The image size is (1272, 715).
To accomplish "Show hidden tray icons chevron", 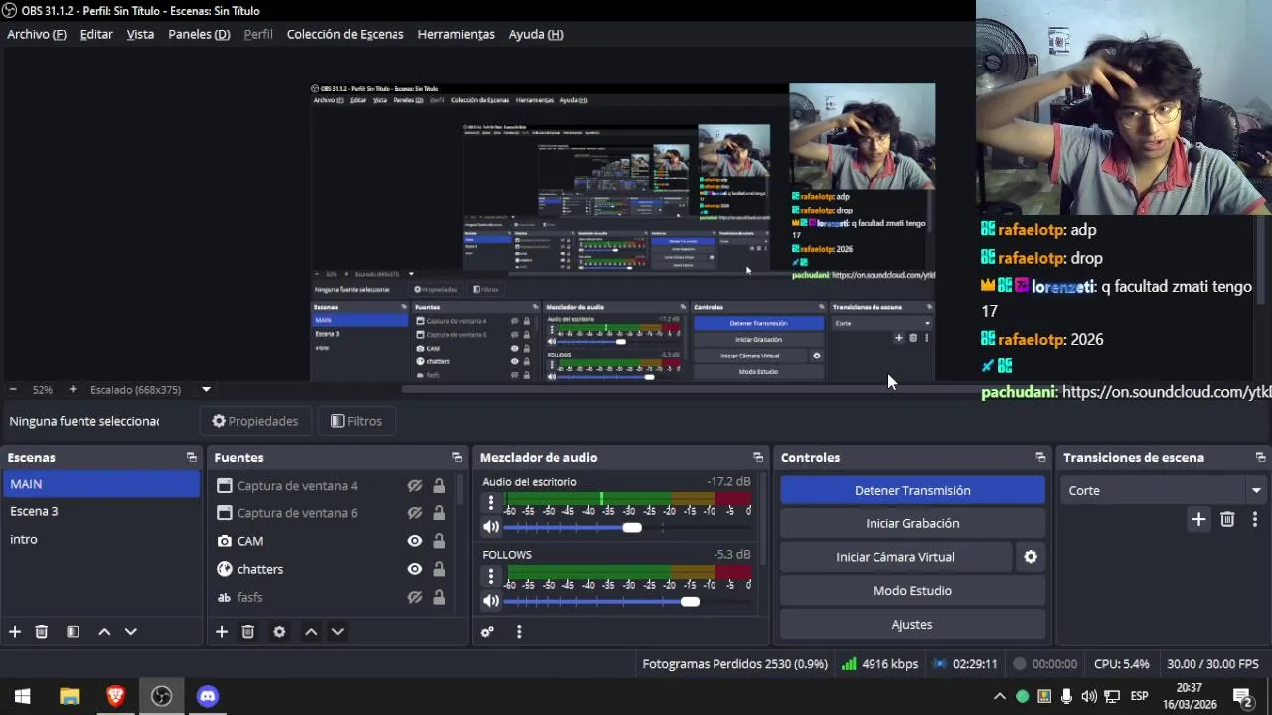I will tap(999, 696).
